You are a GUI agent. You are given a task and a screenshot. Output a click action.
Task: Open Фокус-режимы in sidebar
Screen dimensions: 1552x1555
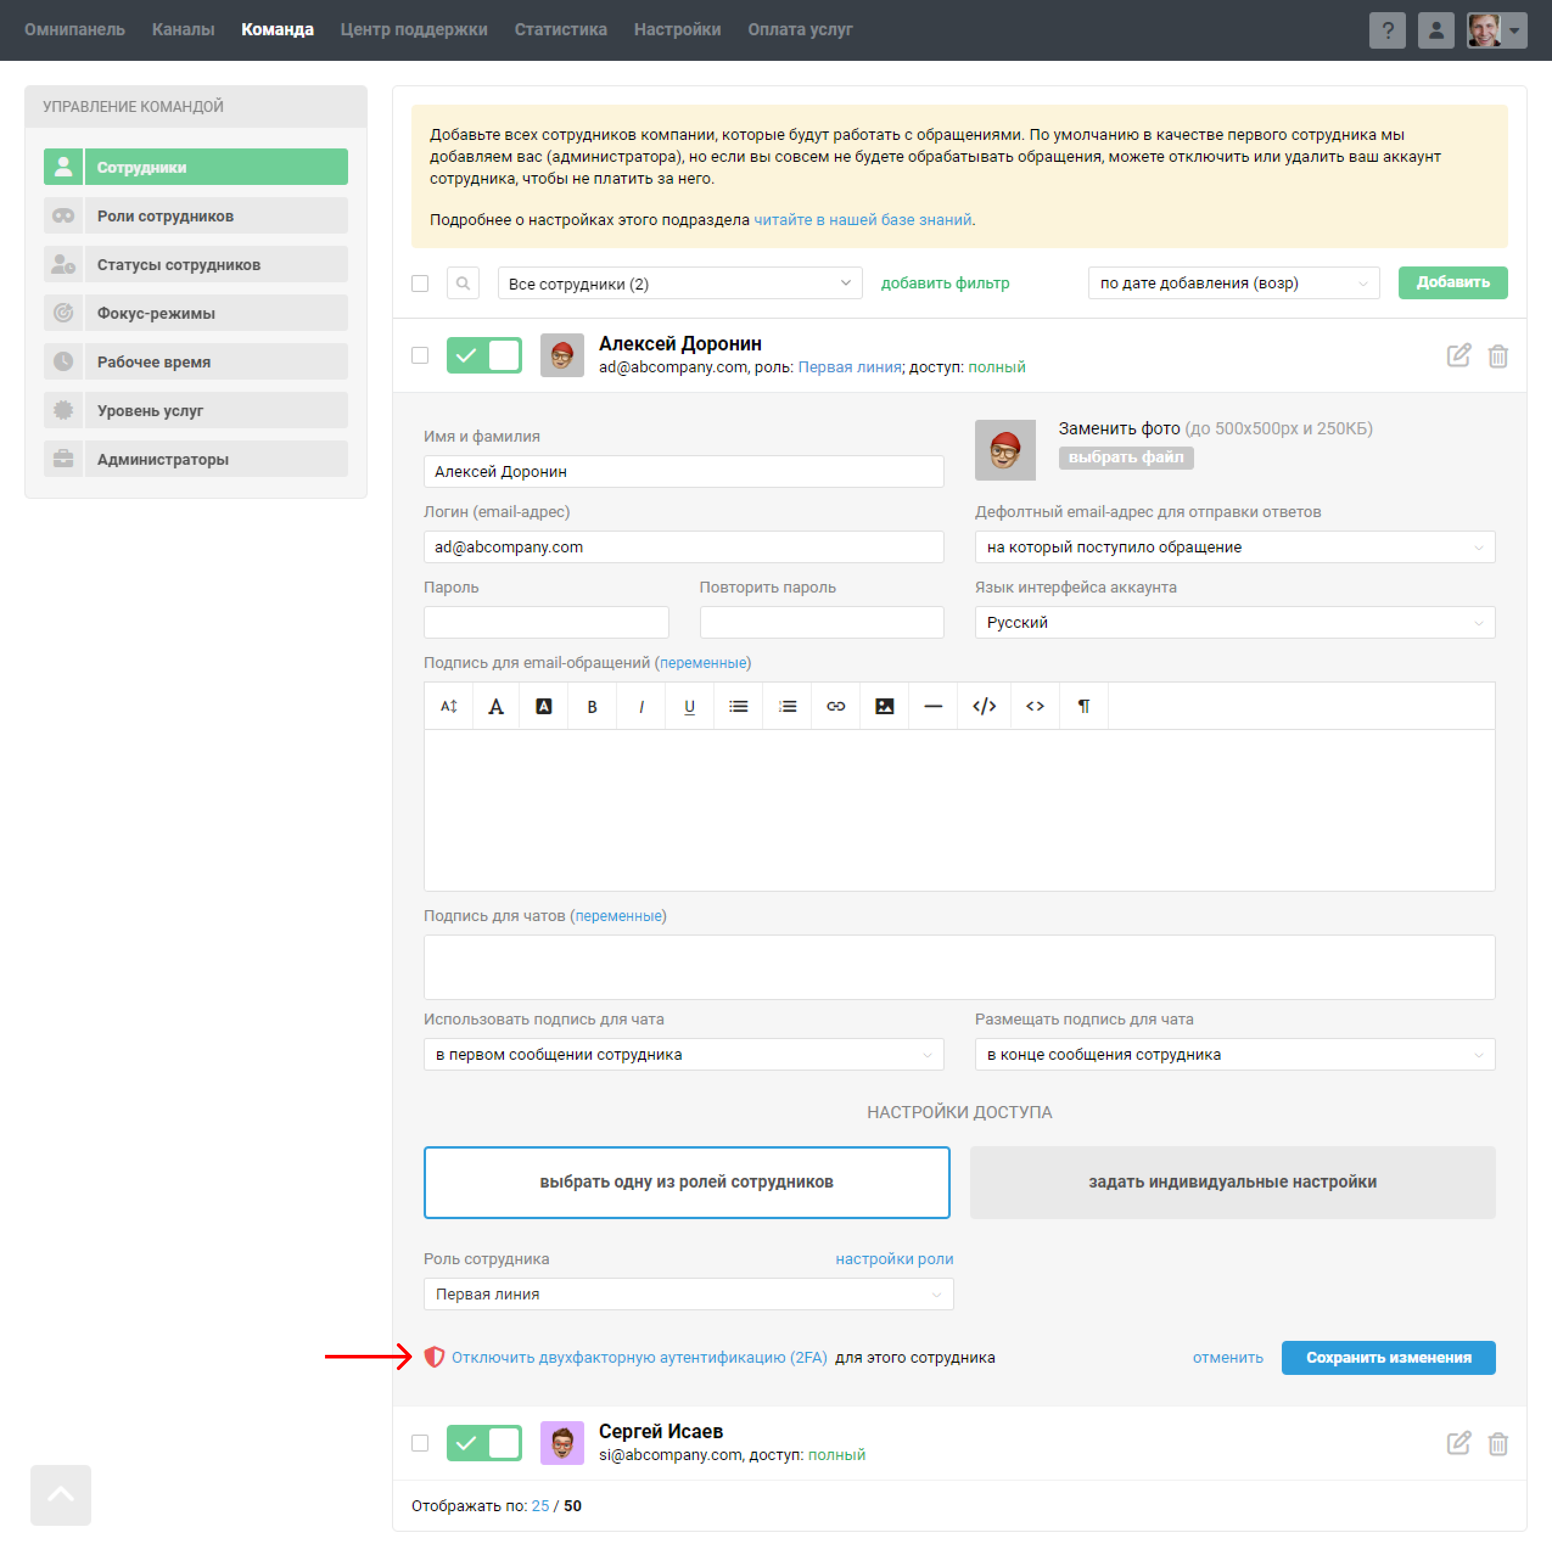[196, 313]
